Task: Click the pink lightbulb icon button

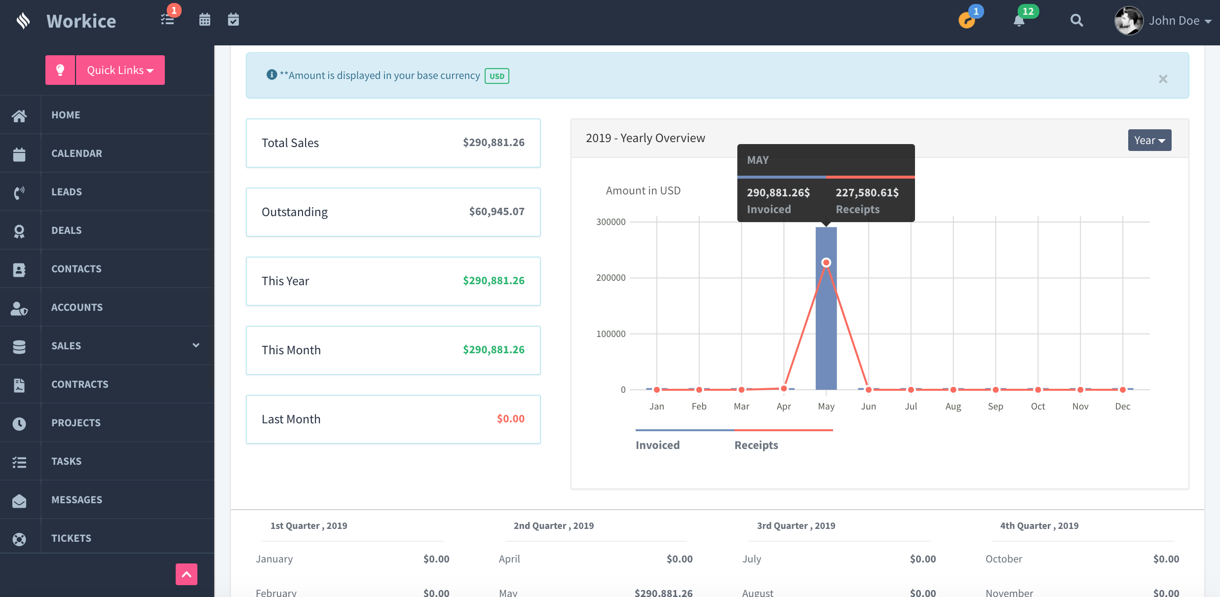Action: [x=60, y=70]
